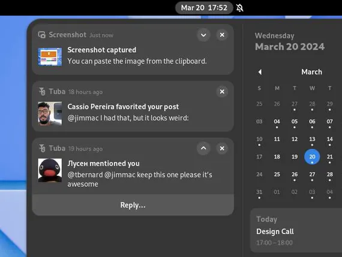The width and height of the screenshot is (342, 257).
Task: Click the Tuba icon on 19 hours ago notification
Action: point(42,148)
